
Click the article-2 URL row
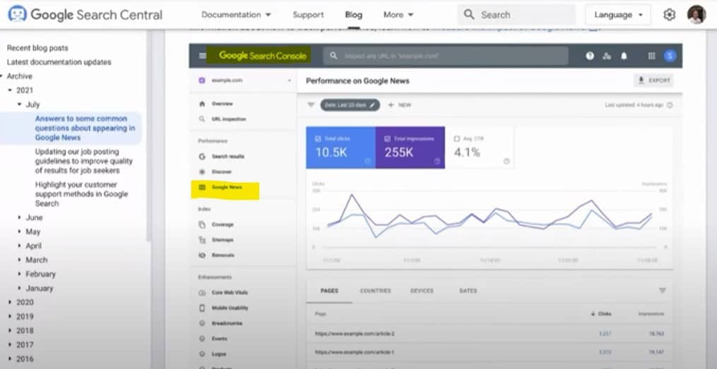click(490, 334)
